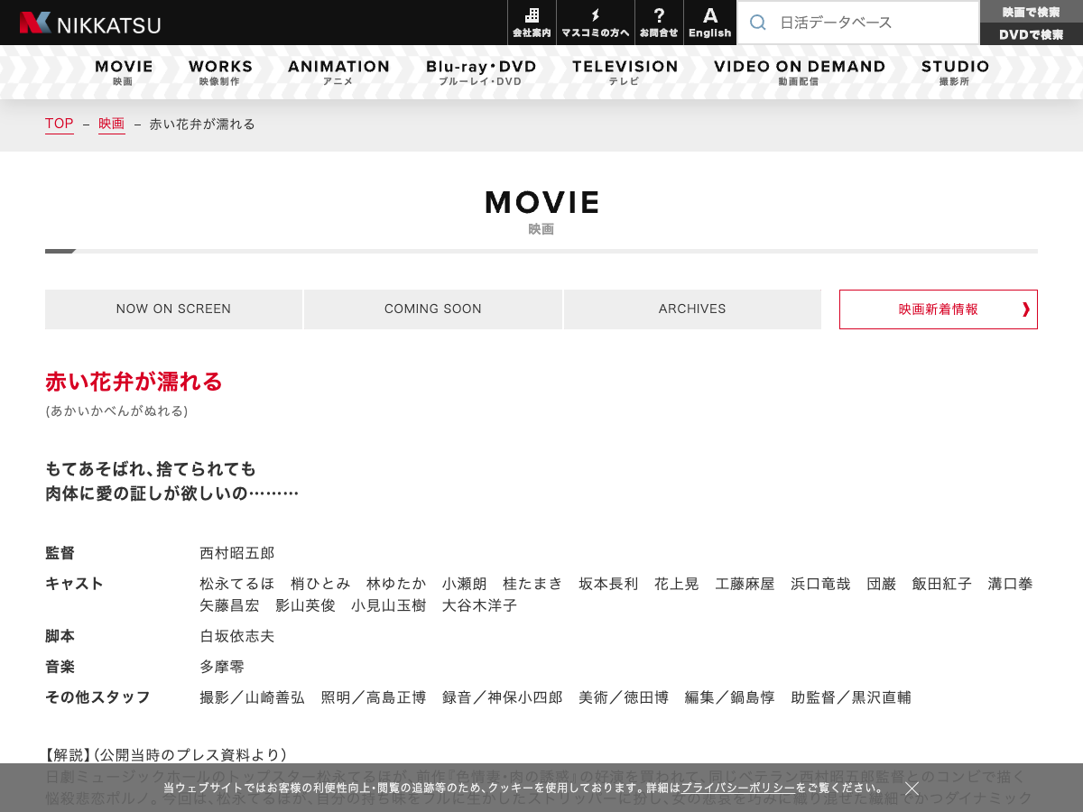Click cast name 溝口拳
The height and width of the screenshot is (812, 1083).
click(x=1010, y=584)
